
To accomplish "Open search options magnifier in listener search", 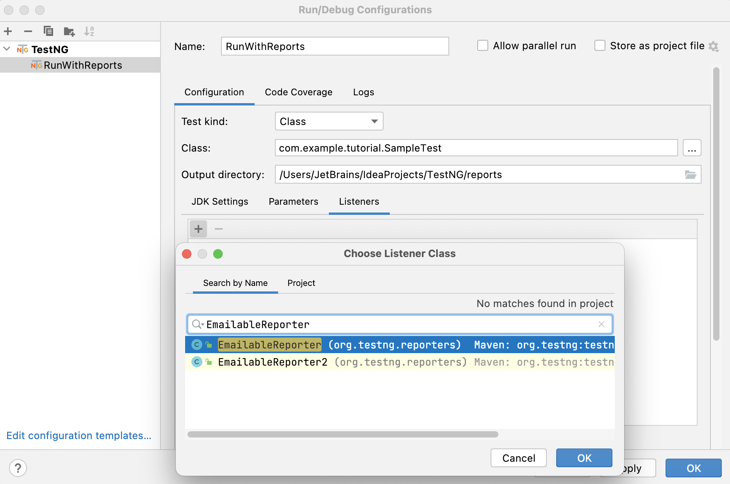I will [198, 325].
